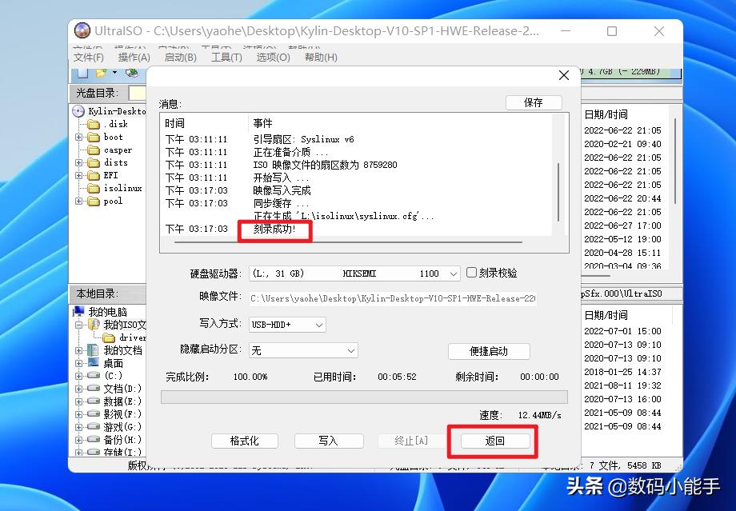736x511 pixels.
Task: Click the 便捷启动 button
Action: coord(489,351)
